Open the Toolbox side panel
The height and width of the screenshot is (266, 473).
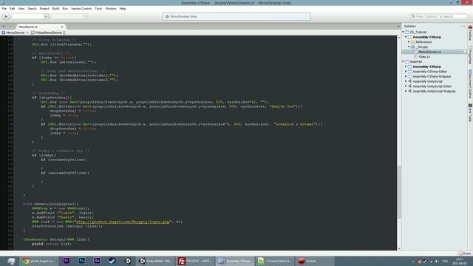pyautogui.click(x=470, y=33)
